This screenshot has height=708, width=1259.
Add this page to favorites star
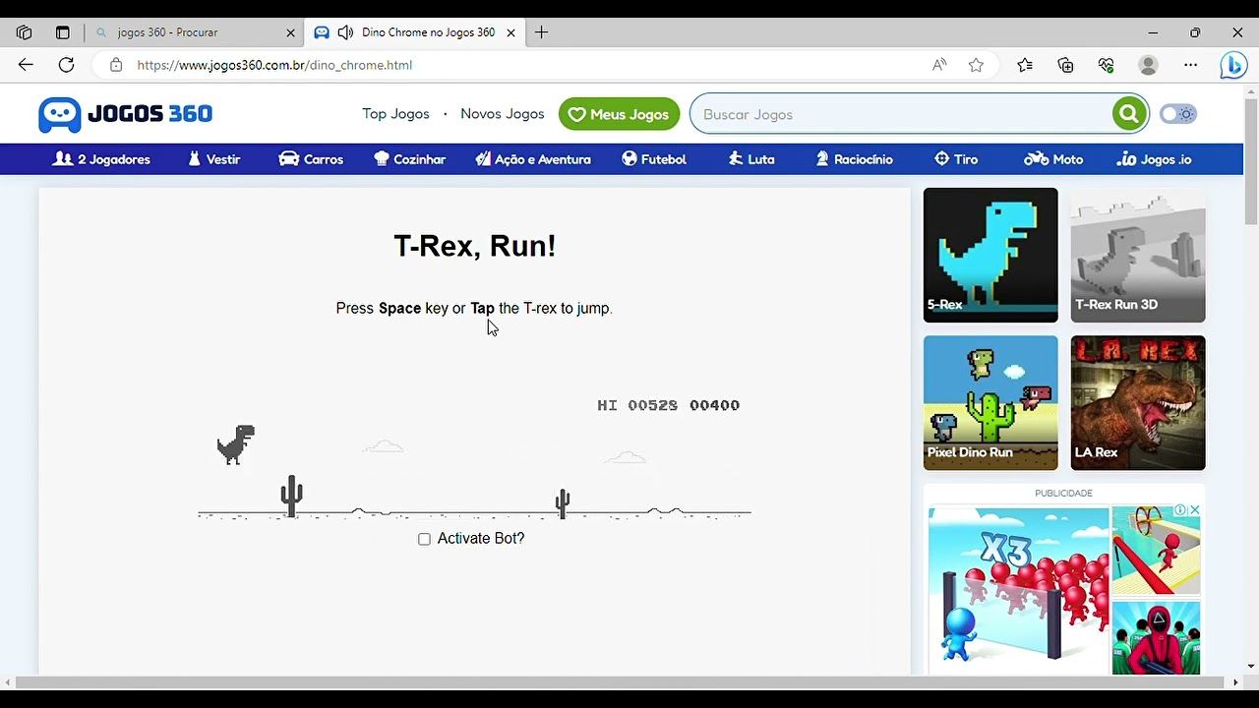coord(976,65)
